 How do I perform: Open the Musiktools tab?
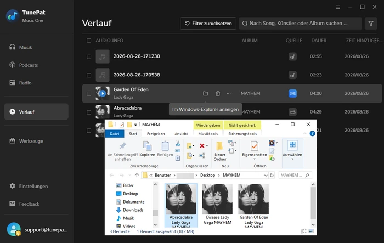pyautogui.click(x=208, y=134)
